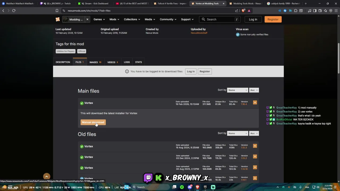Image resolution: width=340 pixels, height=191 pixels.
Task: Expand the Vortex 1.14.1 old file
Action: [x=255, y=178]
